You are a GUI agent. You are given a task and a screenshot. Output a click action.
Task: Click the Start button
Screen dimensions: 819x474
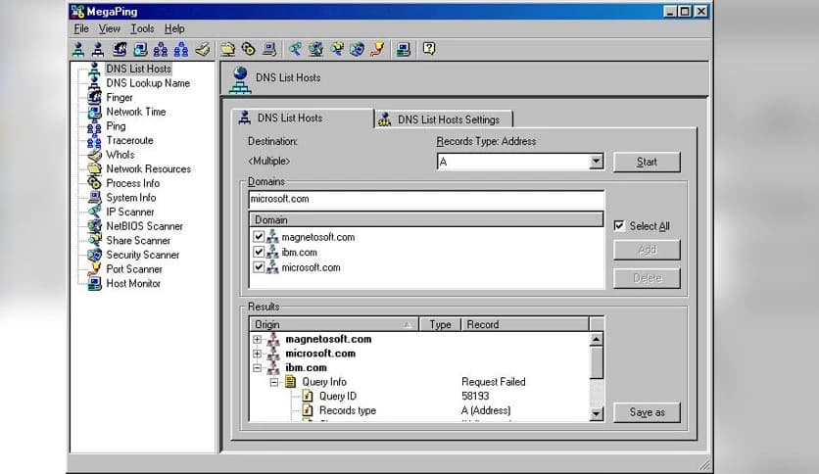647,163
